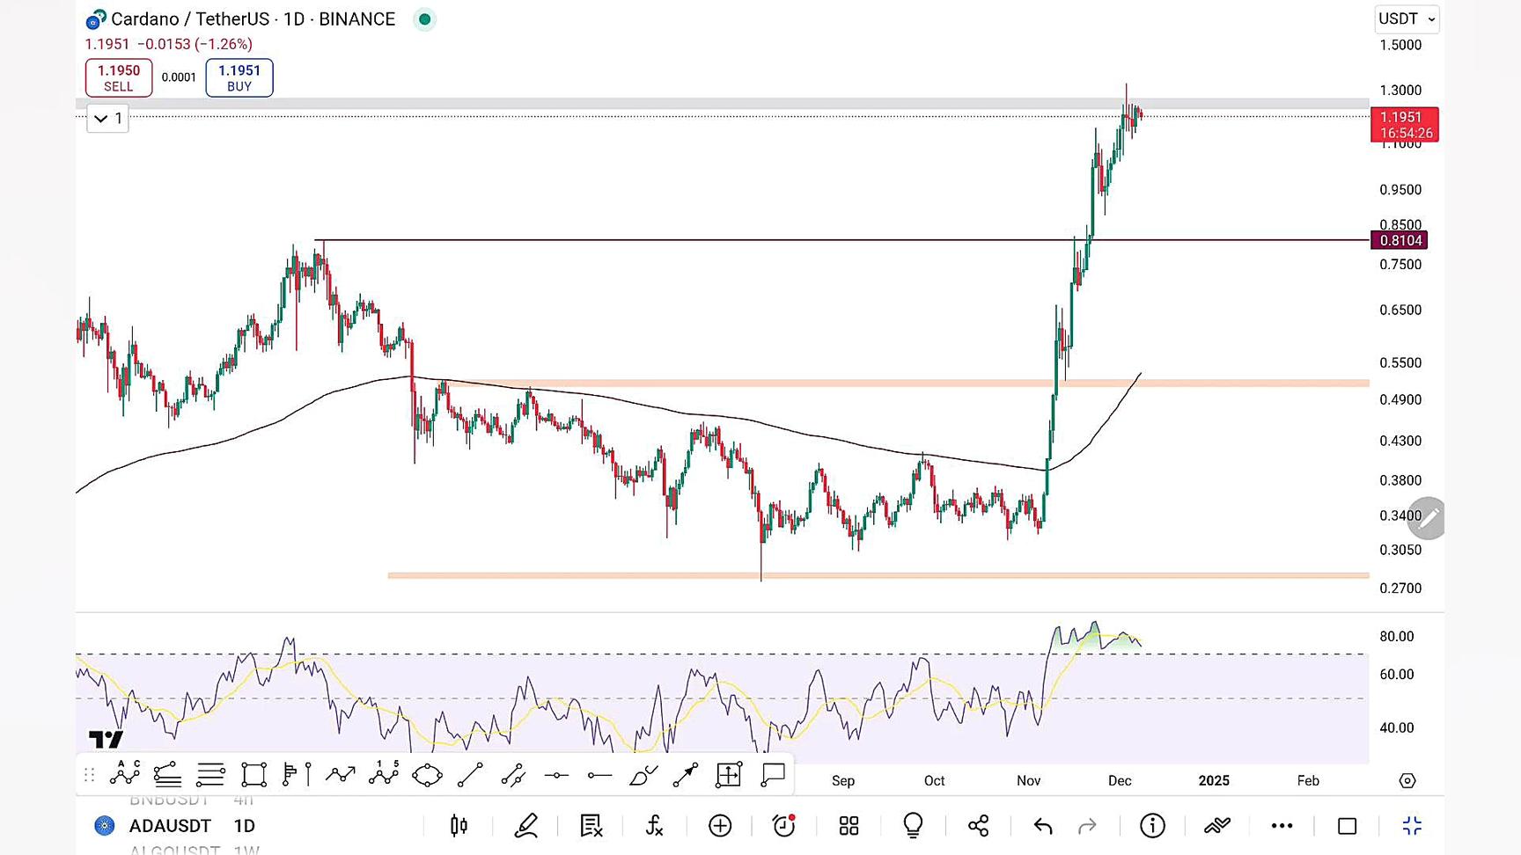This screenshot has height=855, width=1521.
Task: Tap the green market status dot
Action: tap(424, 19)
